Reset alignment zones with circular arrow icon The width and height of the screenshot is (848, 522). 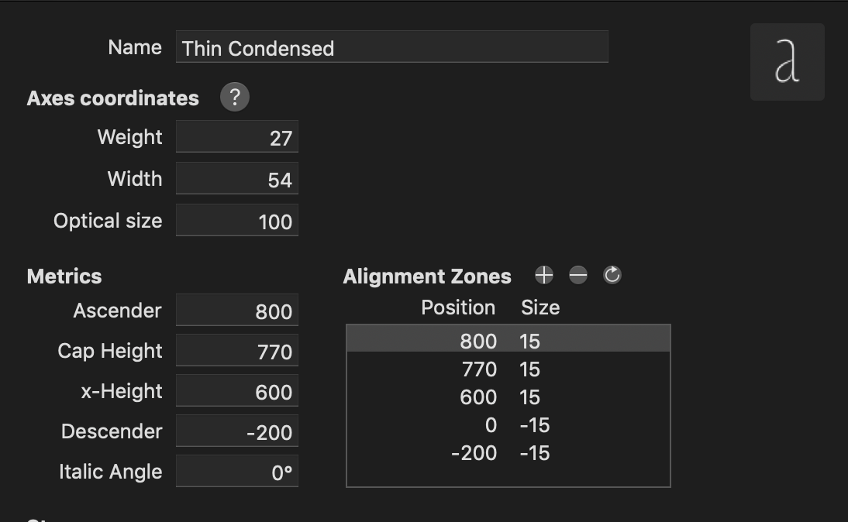(612, 275)
